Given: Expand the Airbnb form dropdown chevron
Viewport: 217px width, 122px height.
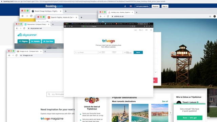Looking at the screenshot, I should pos(155,72).
